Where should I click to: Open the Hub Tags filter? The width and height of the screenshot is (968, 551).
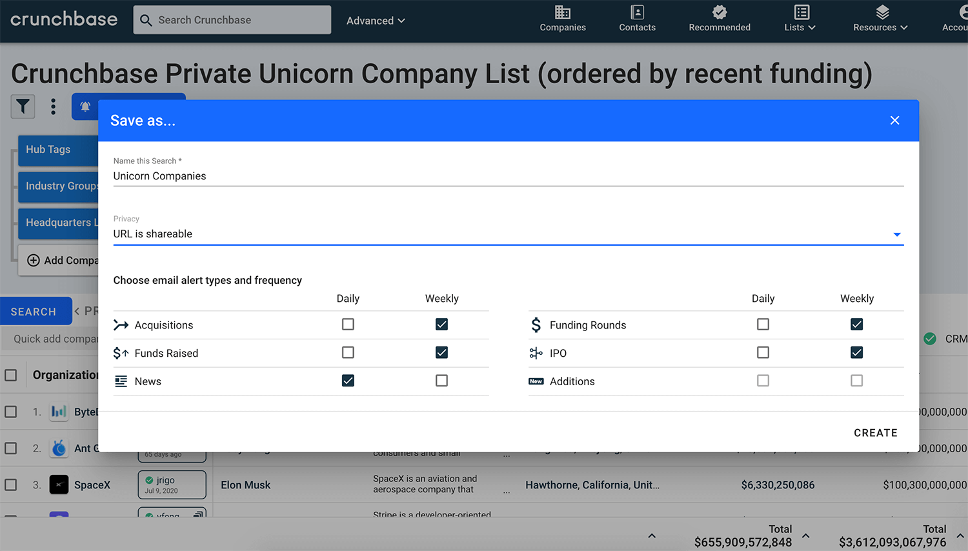coord(58,150)
